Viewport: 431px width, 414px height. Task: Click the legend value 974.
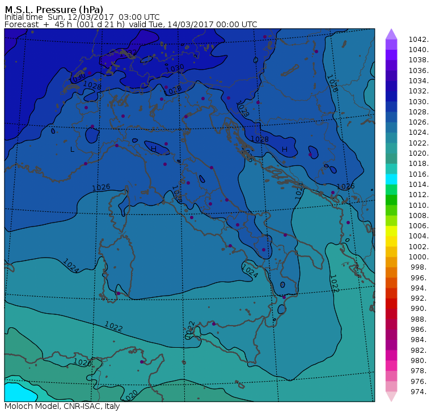pyautogui.click(x=420, y=391)
